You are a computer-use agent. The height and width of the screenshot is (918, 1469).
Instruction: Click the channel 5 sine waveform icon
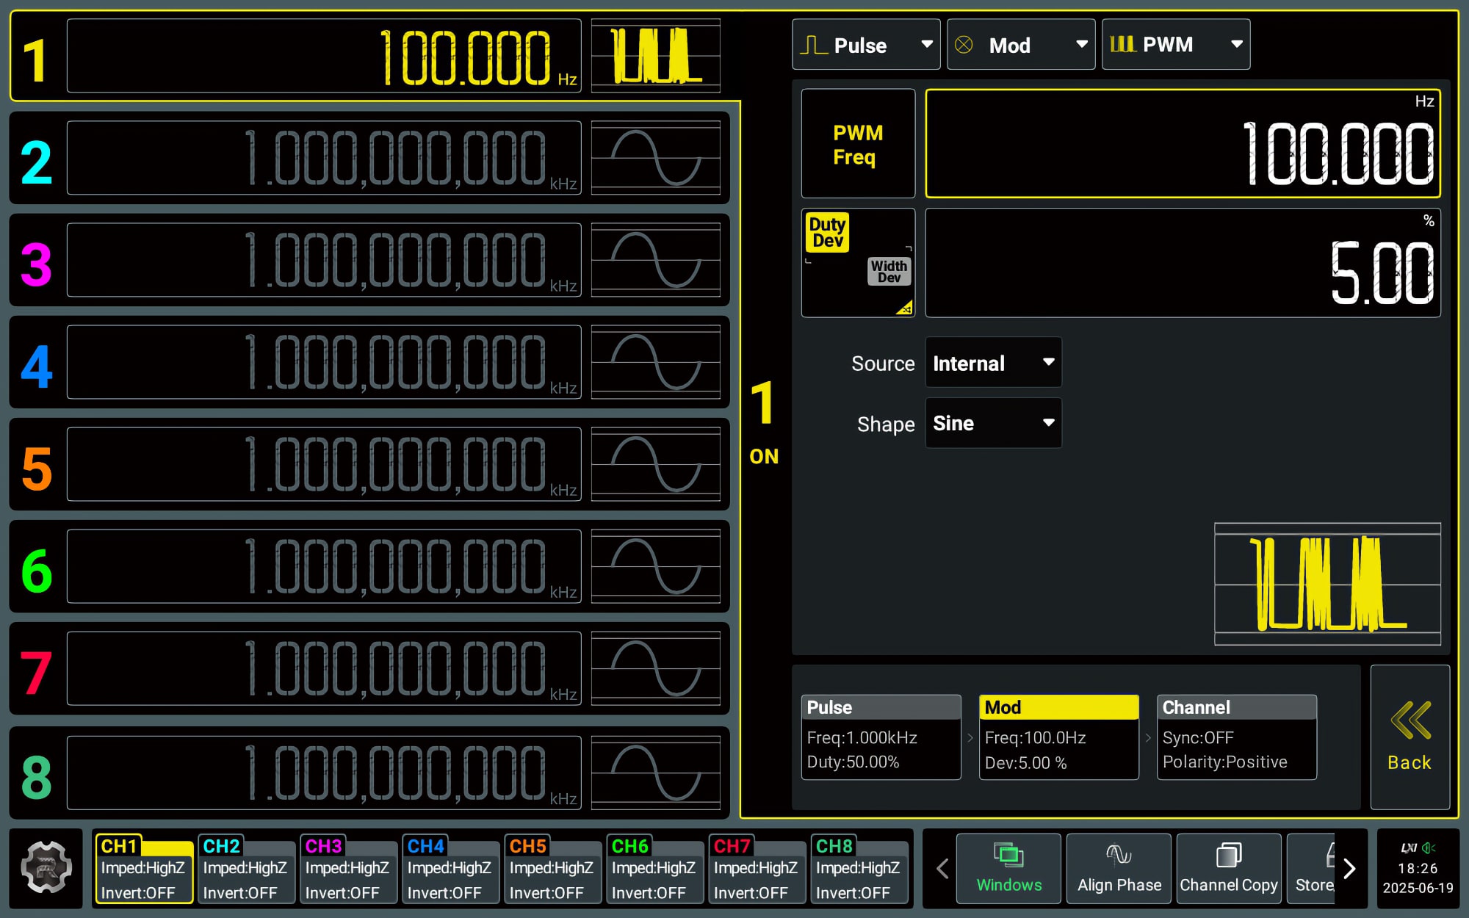(655, 464)
